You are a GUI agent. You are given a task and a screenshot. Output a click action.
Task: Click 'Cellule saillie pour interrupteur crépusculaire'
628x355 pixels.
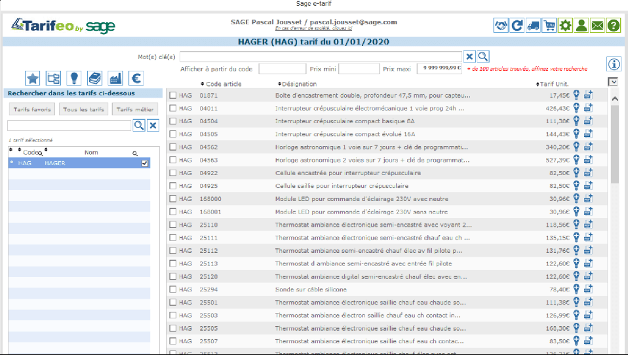pyautogui.click(x=342, y=186)
